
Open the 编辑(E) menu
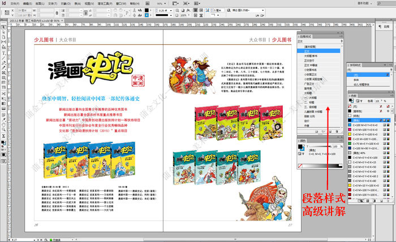[27, 3]
